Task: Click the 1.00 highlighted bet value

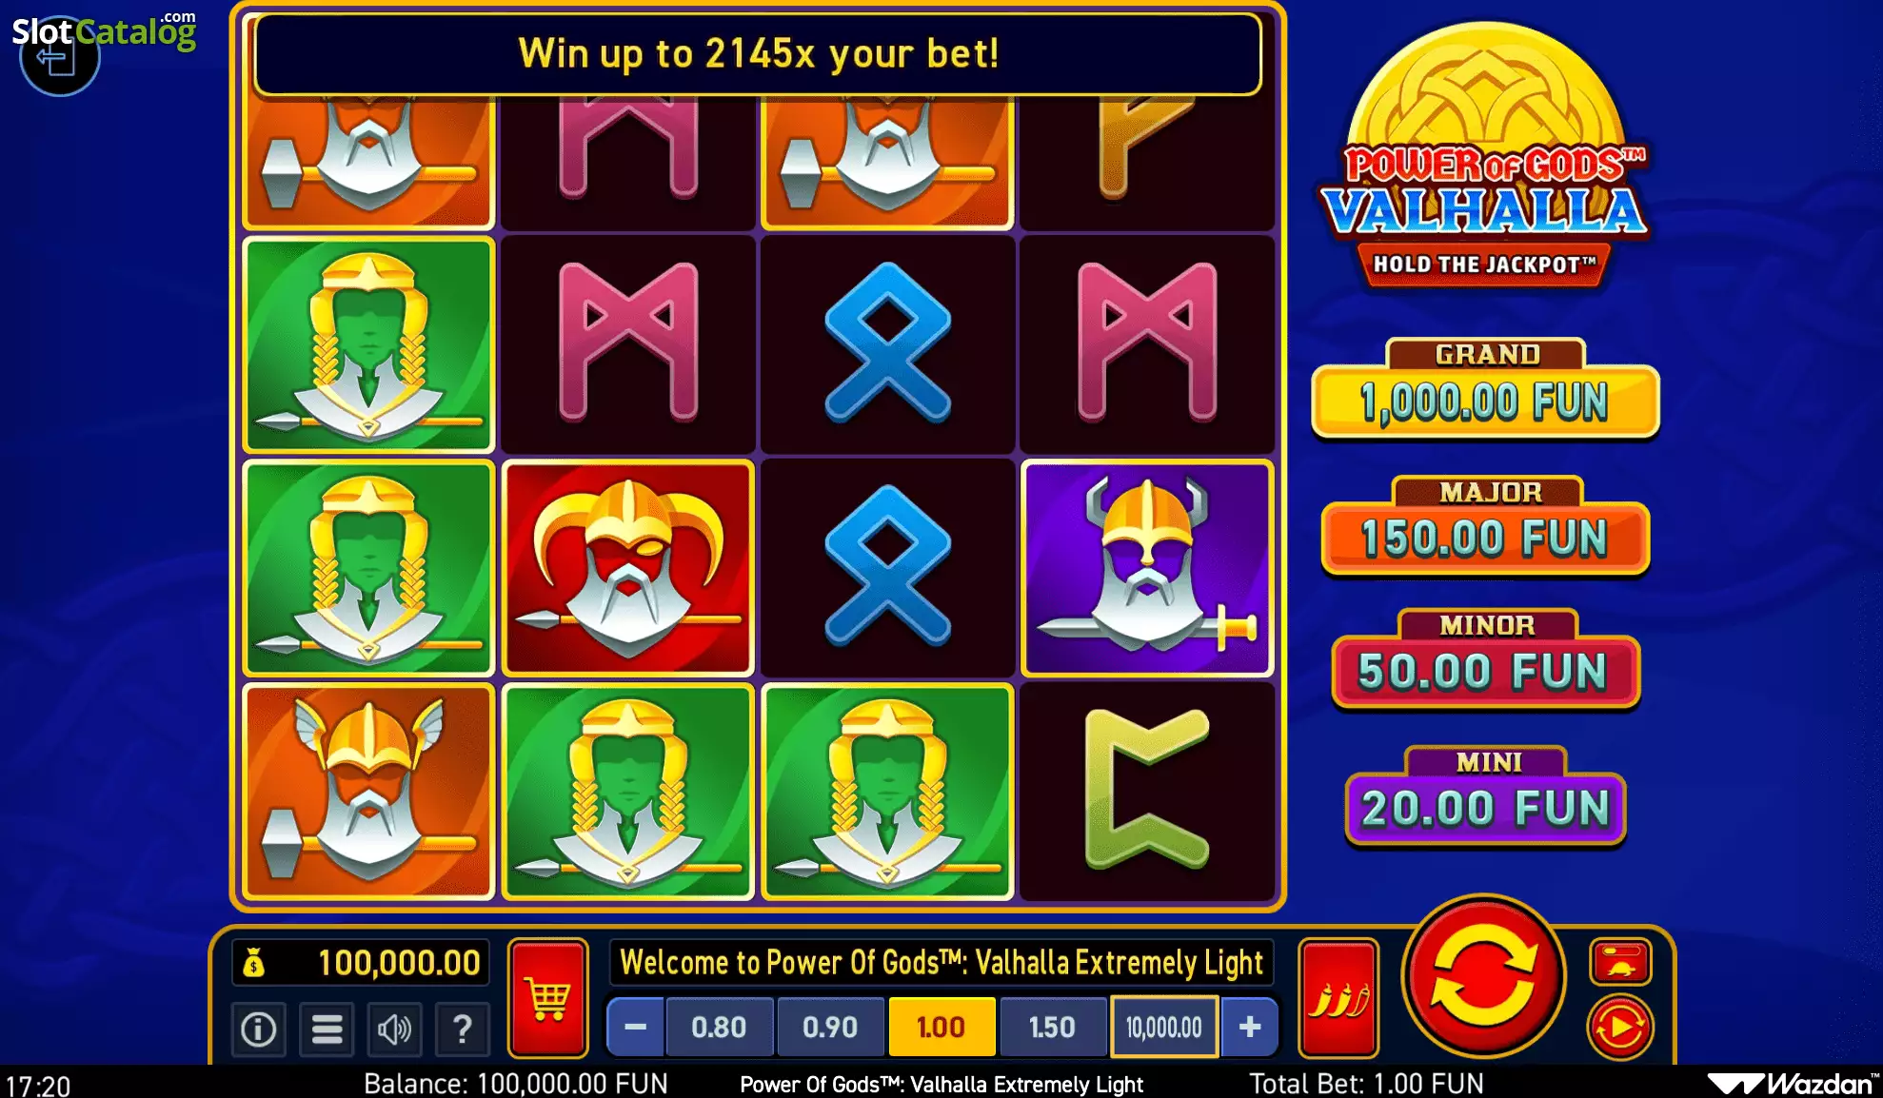Action: point(941,1027)
